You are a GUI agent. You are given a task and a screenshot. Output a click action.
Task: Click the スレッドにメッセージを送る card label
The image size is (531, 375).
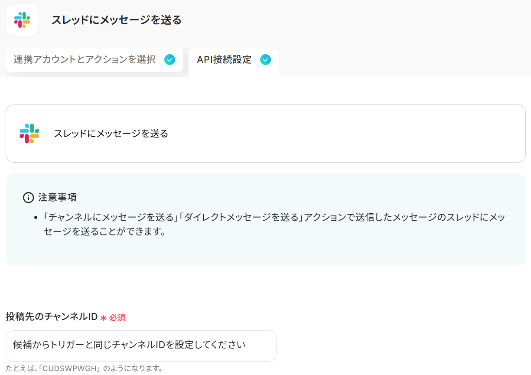111,134
